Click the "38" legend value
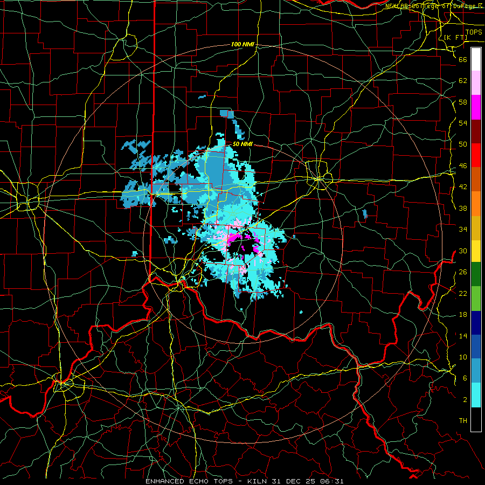 coord(463,208)
